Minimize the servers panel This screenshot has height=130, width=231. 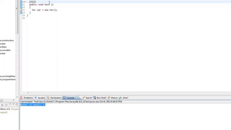[x=13, y=104]
